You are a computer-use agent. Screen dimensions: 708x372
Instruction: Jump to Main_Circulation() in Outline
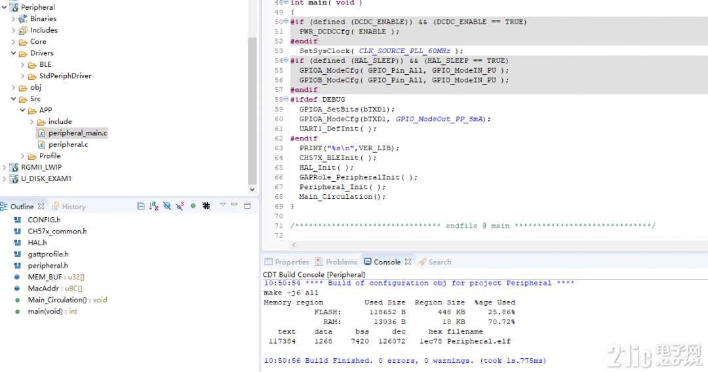coord(68,300)
